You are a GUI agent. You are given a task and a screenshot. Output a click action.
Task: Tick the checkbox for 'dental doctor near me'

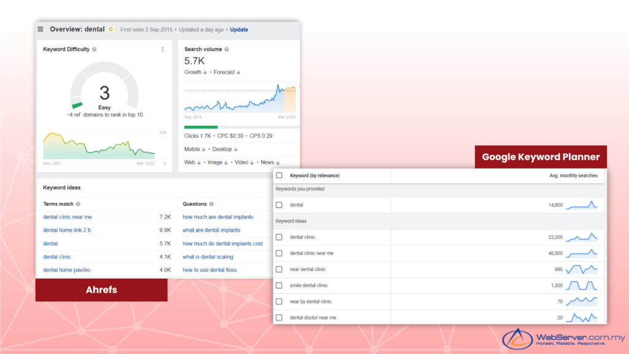(x=279, y=318)
